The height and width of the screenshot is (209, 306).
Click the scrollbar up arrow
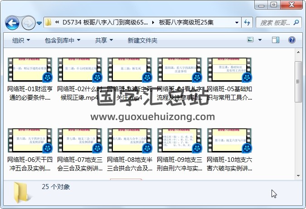coord(298,52)
